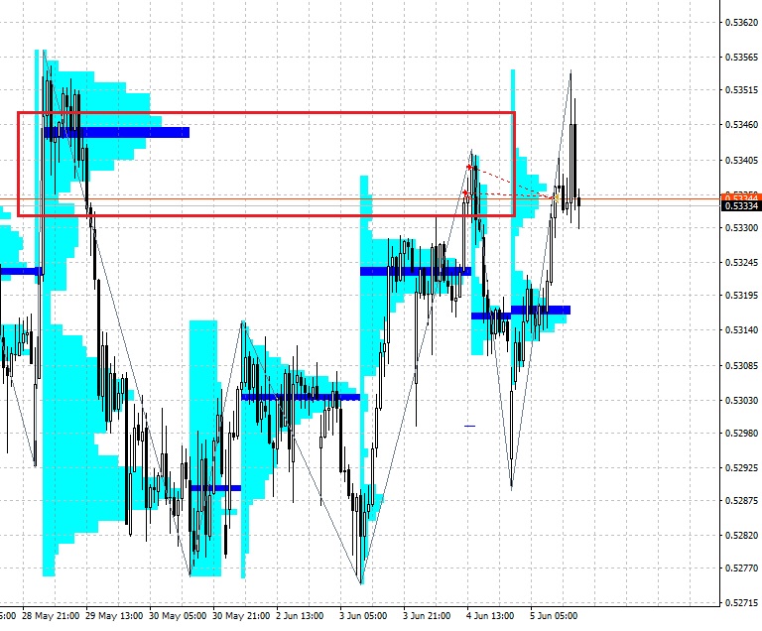The height and width of the screenshot is (631, 762).
Task: Select the small blue dash near 0.52980
Action: (469, 427)
